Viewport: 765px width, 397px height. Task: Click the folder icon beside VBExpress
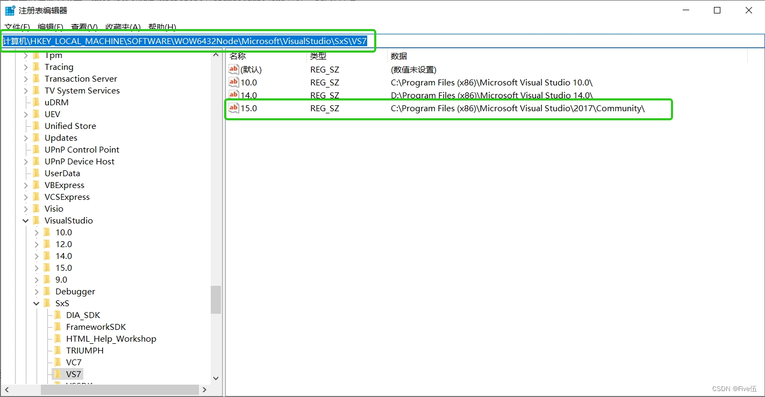(37, 185)
